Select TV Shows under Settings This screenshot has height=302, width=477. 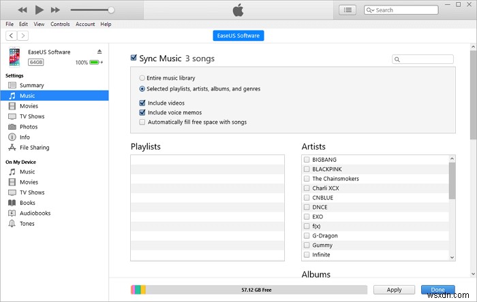pyautogui.click(x=55, y=116)
